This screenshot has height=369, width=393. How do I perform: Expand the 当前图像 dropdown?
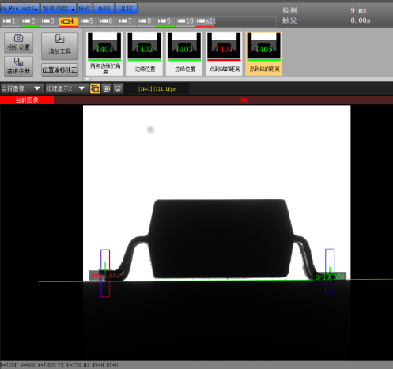21,88
